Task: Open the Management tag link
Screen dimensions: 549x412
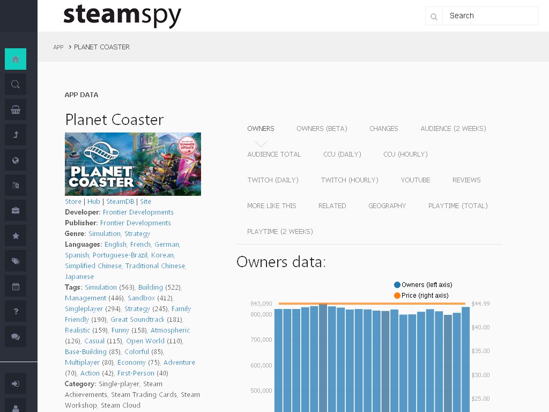Action: tap(85, 298)
